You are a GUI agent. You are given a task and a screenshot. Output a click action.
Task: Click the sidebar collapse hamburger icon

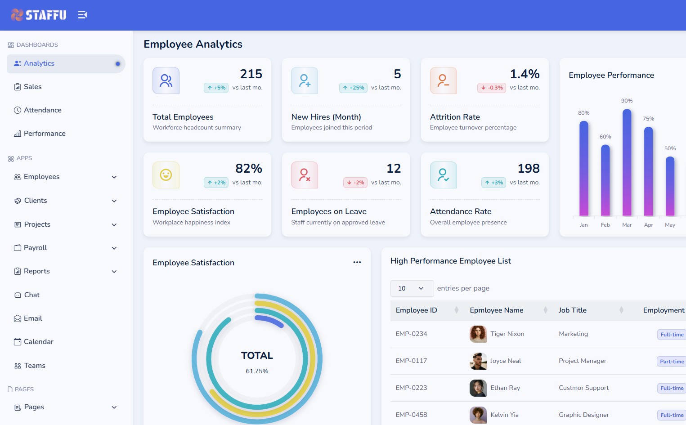(82, 15)
